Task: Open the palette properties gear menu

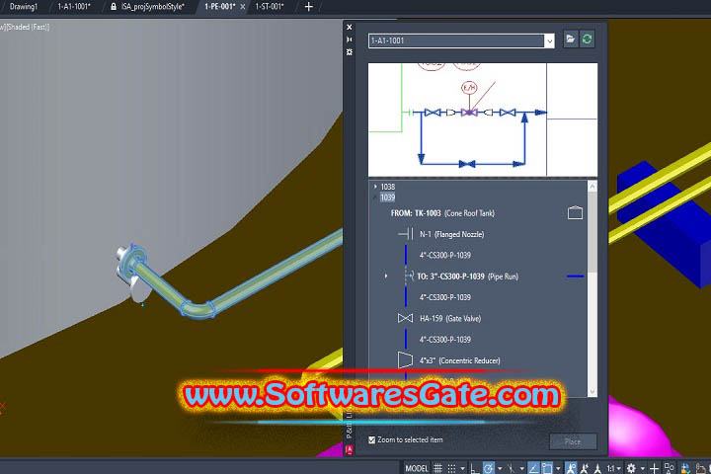Action: tap(350, 52)
